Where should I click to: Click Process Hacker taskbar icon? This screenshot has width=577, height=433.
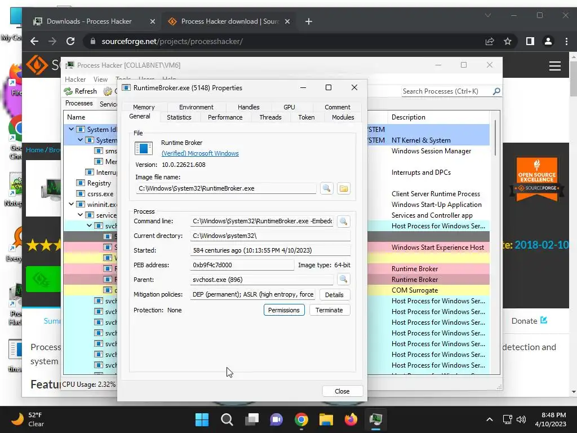pos(376,419)
